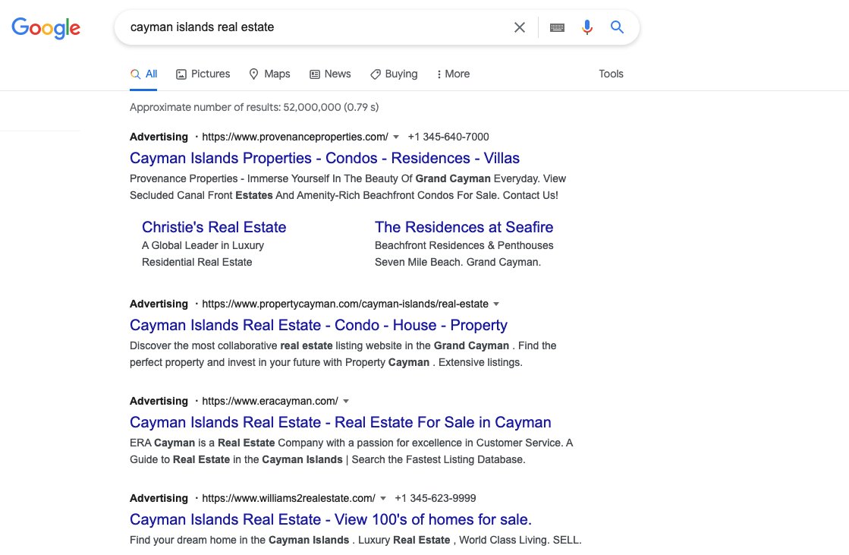Screen dimensions: 849x555
Task: Click the approximate number of results text
Action: coord(254,107)
